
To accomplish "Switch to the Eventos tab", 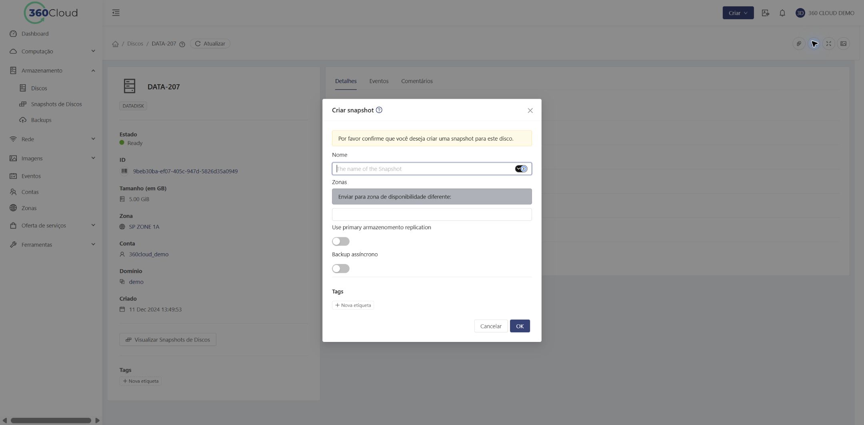I will [378, 81].
